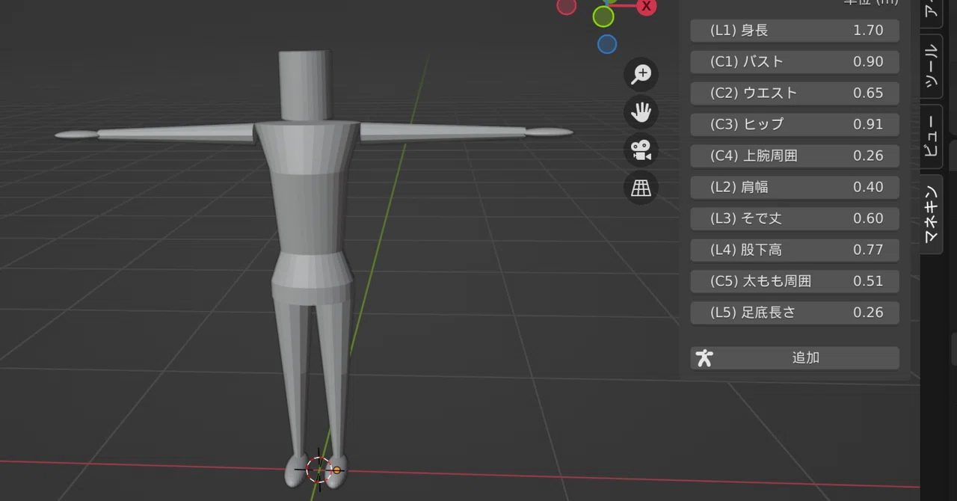The width and height of the screenshot is (957, 501).
Task: Toggle camera view with the camera icon
Action: pos(641,150)
